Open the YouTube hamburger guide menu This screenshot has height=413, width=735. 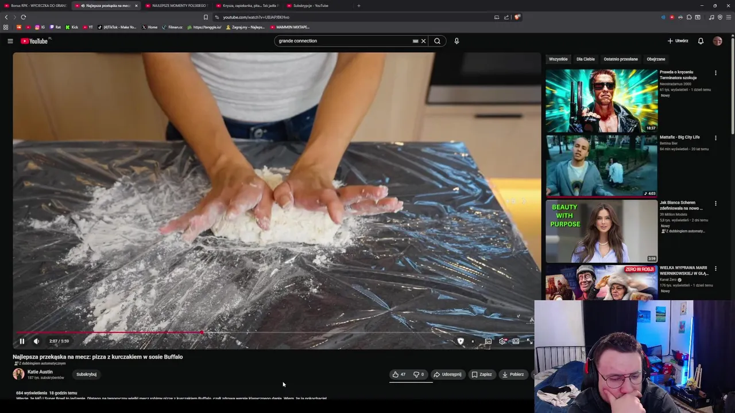click(x=10, y=41)
